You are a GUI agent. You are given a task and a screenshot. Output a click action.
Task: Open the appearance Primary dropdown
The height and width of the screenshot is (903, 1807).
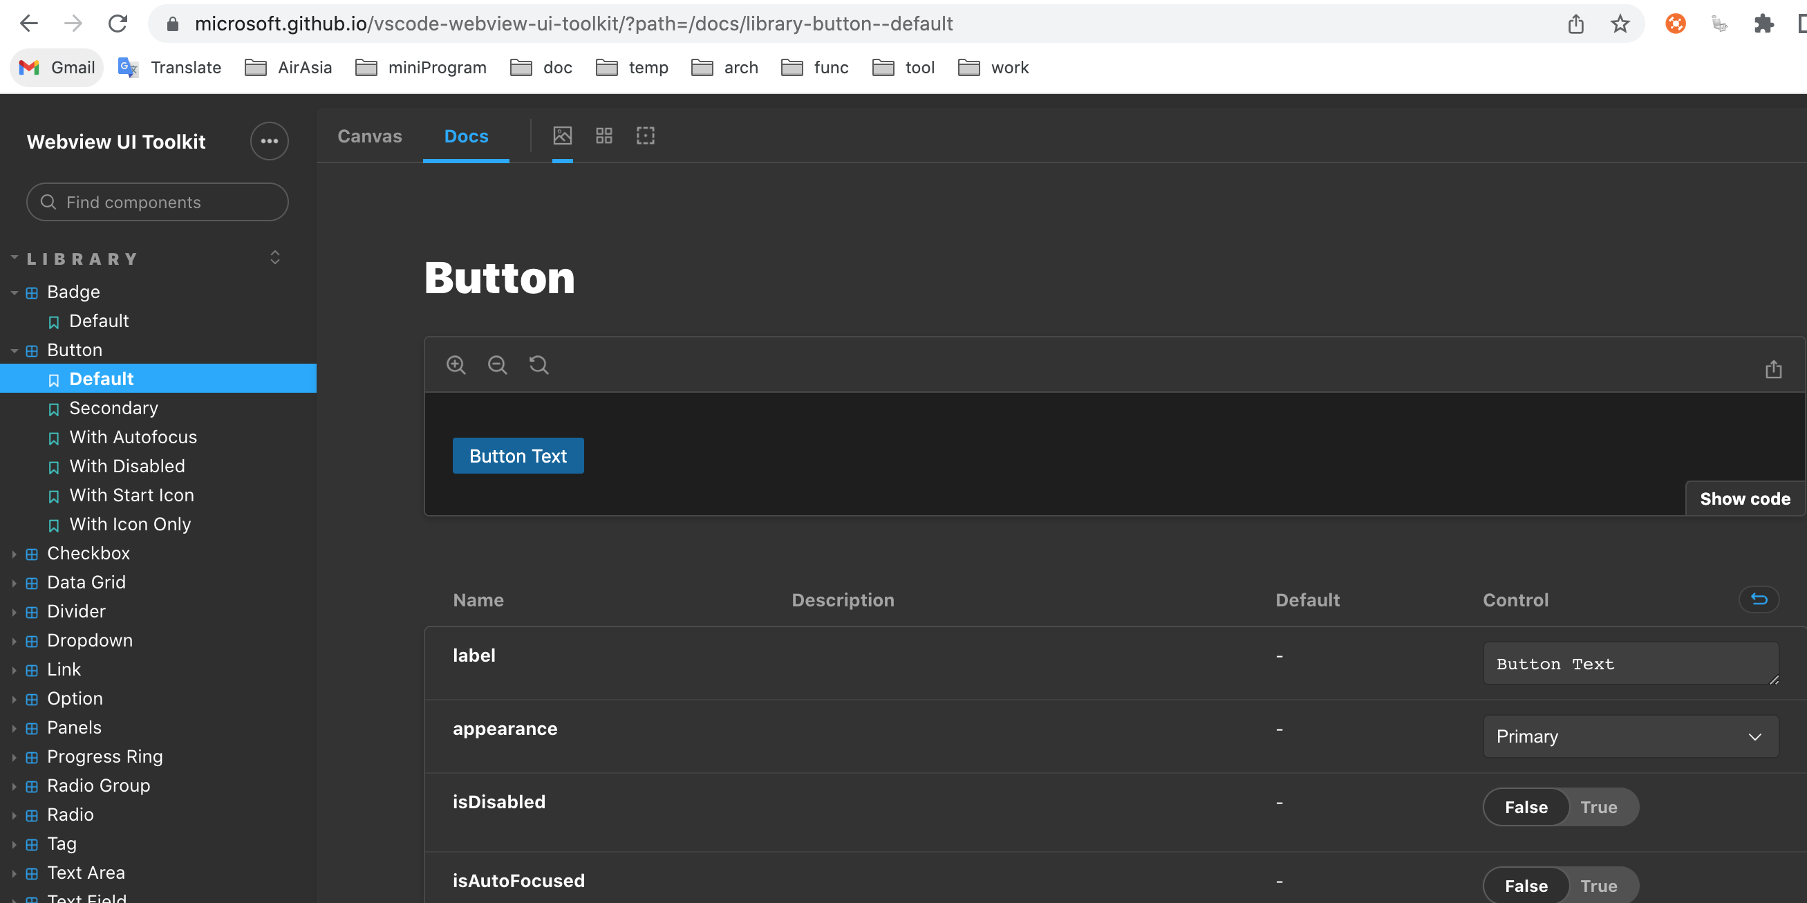1629,736
